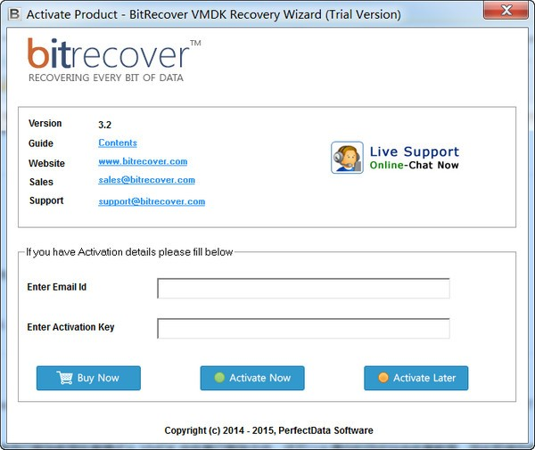This screenshot has height=450, width=535.
Task: Click the Guide label
Action: click(x=41, y=143)
